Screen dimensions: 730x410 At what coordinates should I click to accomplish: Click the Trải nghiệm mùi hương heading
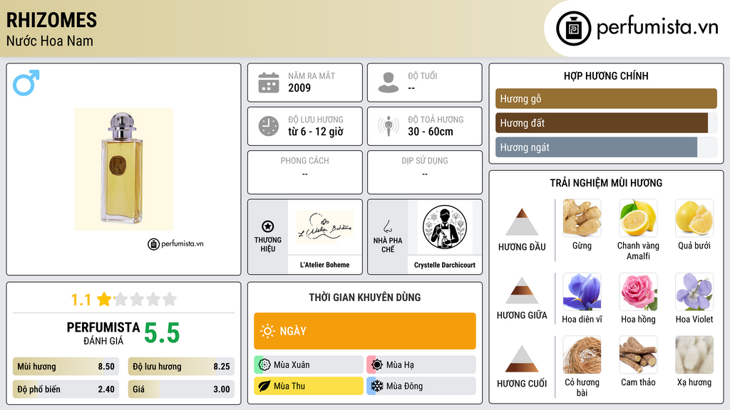tap(606, 183)
